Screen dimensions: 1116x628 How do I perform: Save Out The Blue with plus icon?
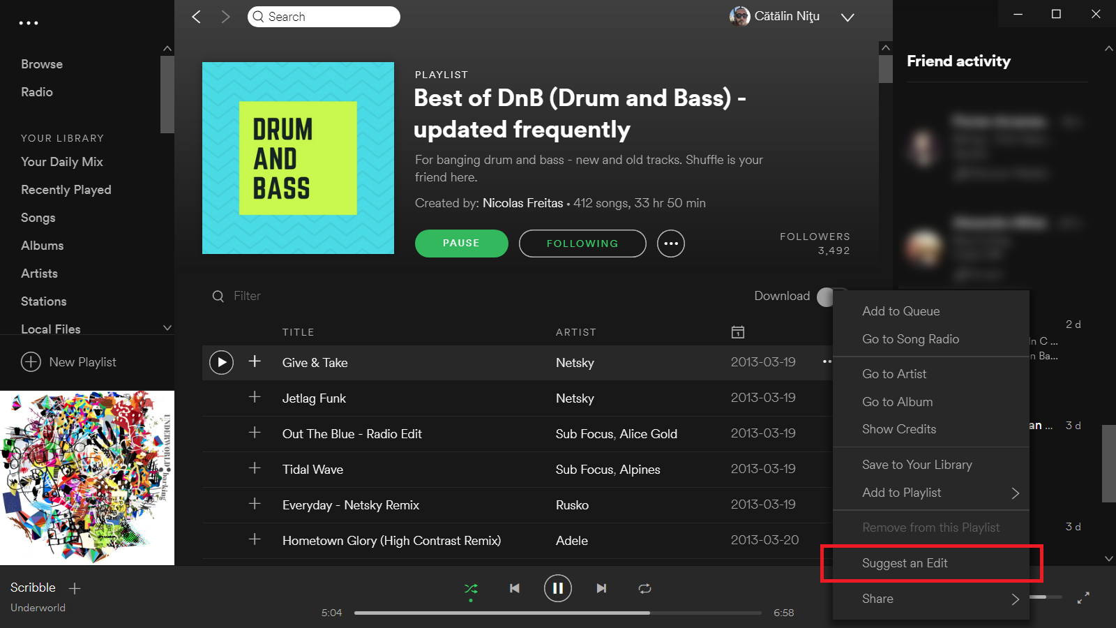coord(255,432)
